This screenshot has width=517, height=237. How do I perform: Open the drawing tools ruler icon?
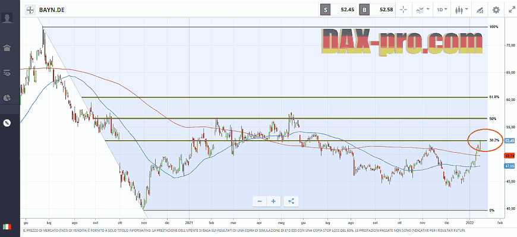480,10
